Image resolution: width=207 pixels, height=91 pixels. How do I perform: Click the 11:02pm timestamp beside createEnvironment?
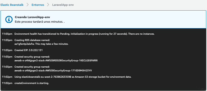coord(7,83)
